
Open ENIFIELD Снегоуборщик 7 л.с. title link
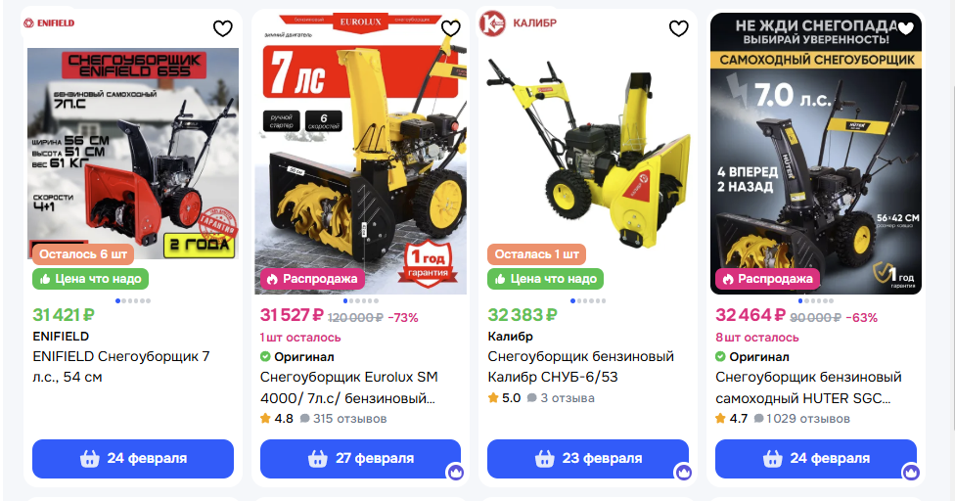(x=121, y=367)
